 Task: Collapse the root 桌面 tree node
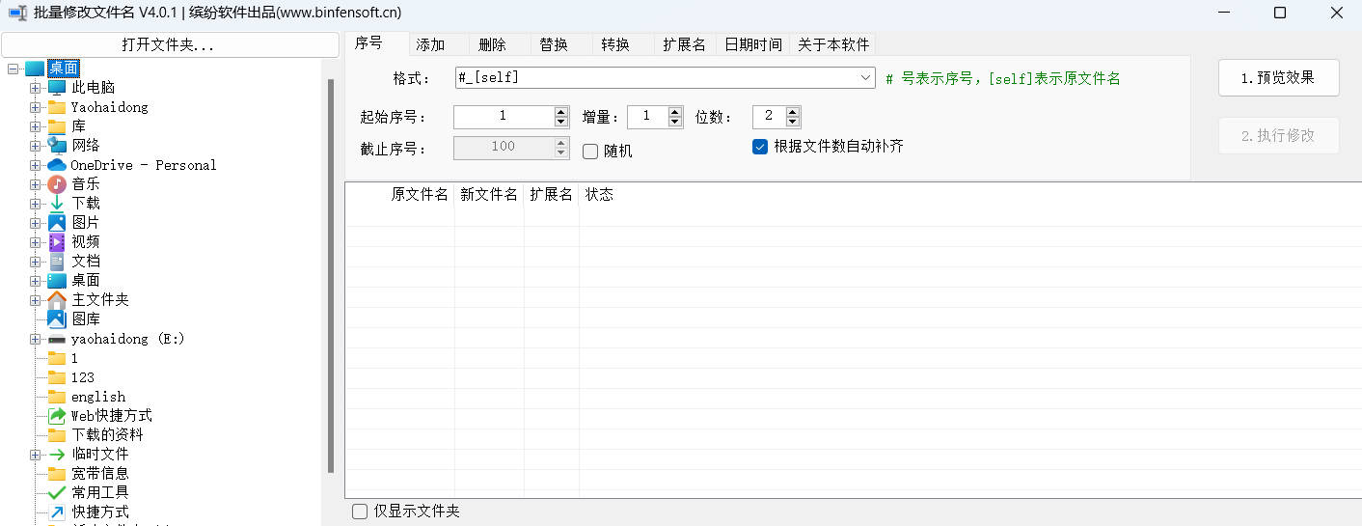13,69
